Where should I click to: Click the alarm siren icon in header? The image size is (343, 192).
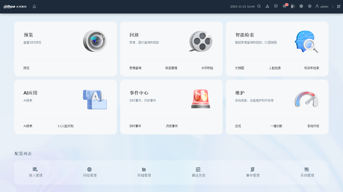pos(293,6)
